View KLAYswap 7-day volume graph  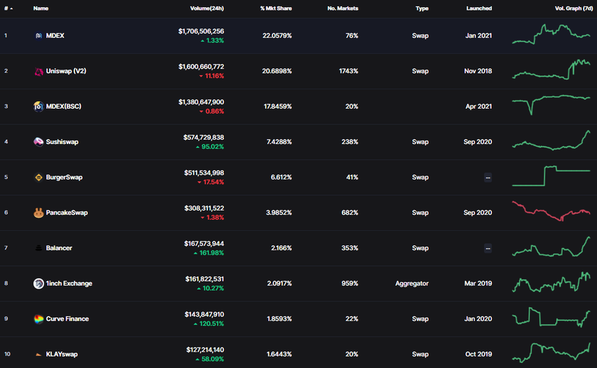[x=551, y=353]
